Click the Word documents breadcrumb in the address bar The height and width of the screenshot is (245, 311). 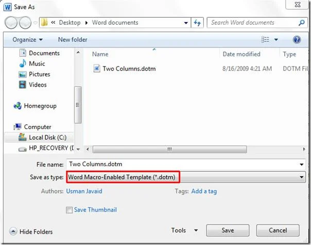tap(115, 23)
